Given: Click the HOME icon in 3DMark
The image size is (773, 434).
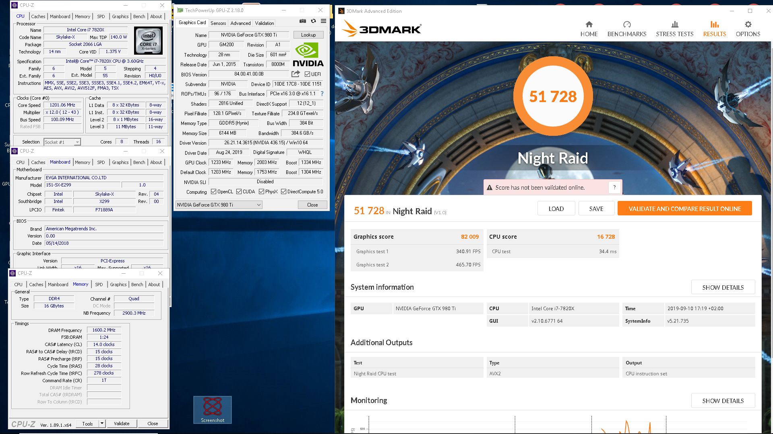Looking at the screenshot, I should (589, 25).
